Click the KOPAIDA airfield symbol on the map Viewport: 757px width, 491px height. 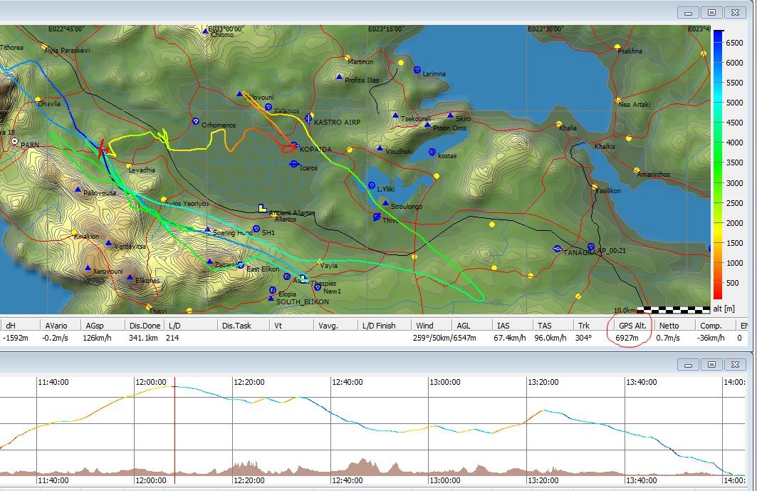[x=295, y=145]
